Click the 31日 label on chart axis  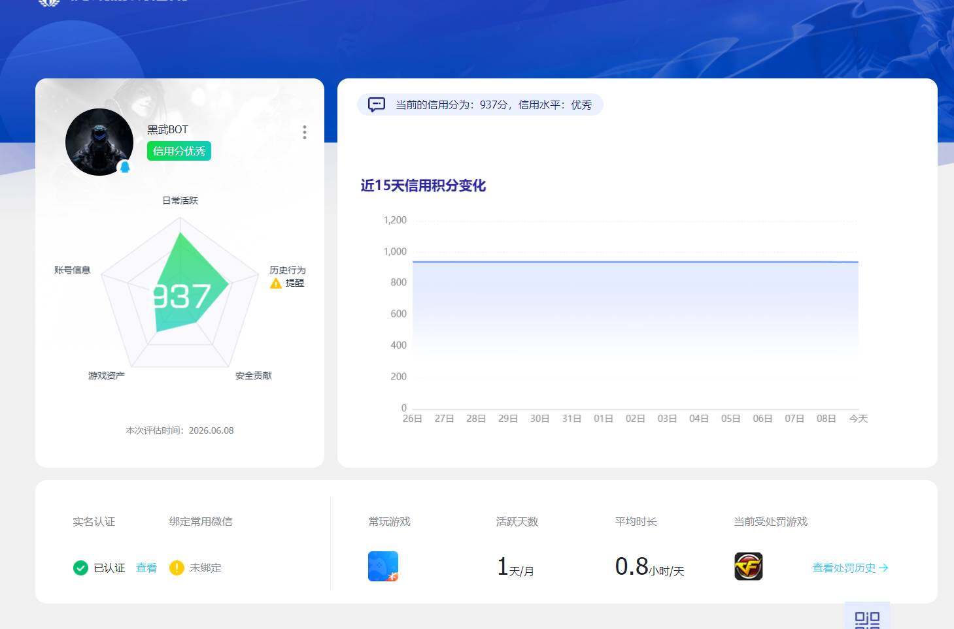coord(571,419)
